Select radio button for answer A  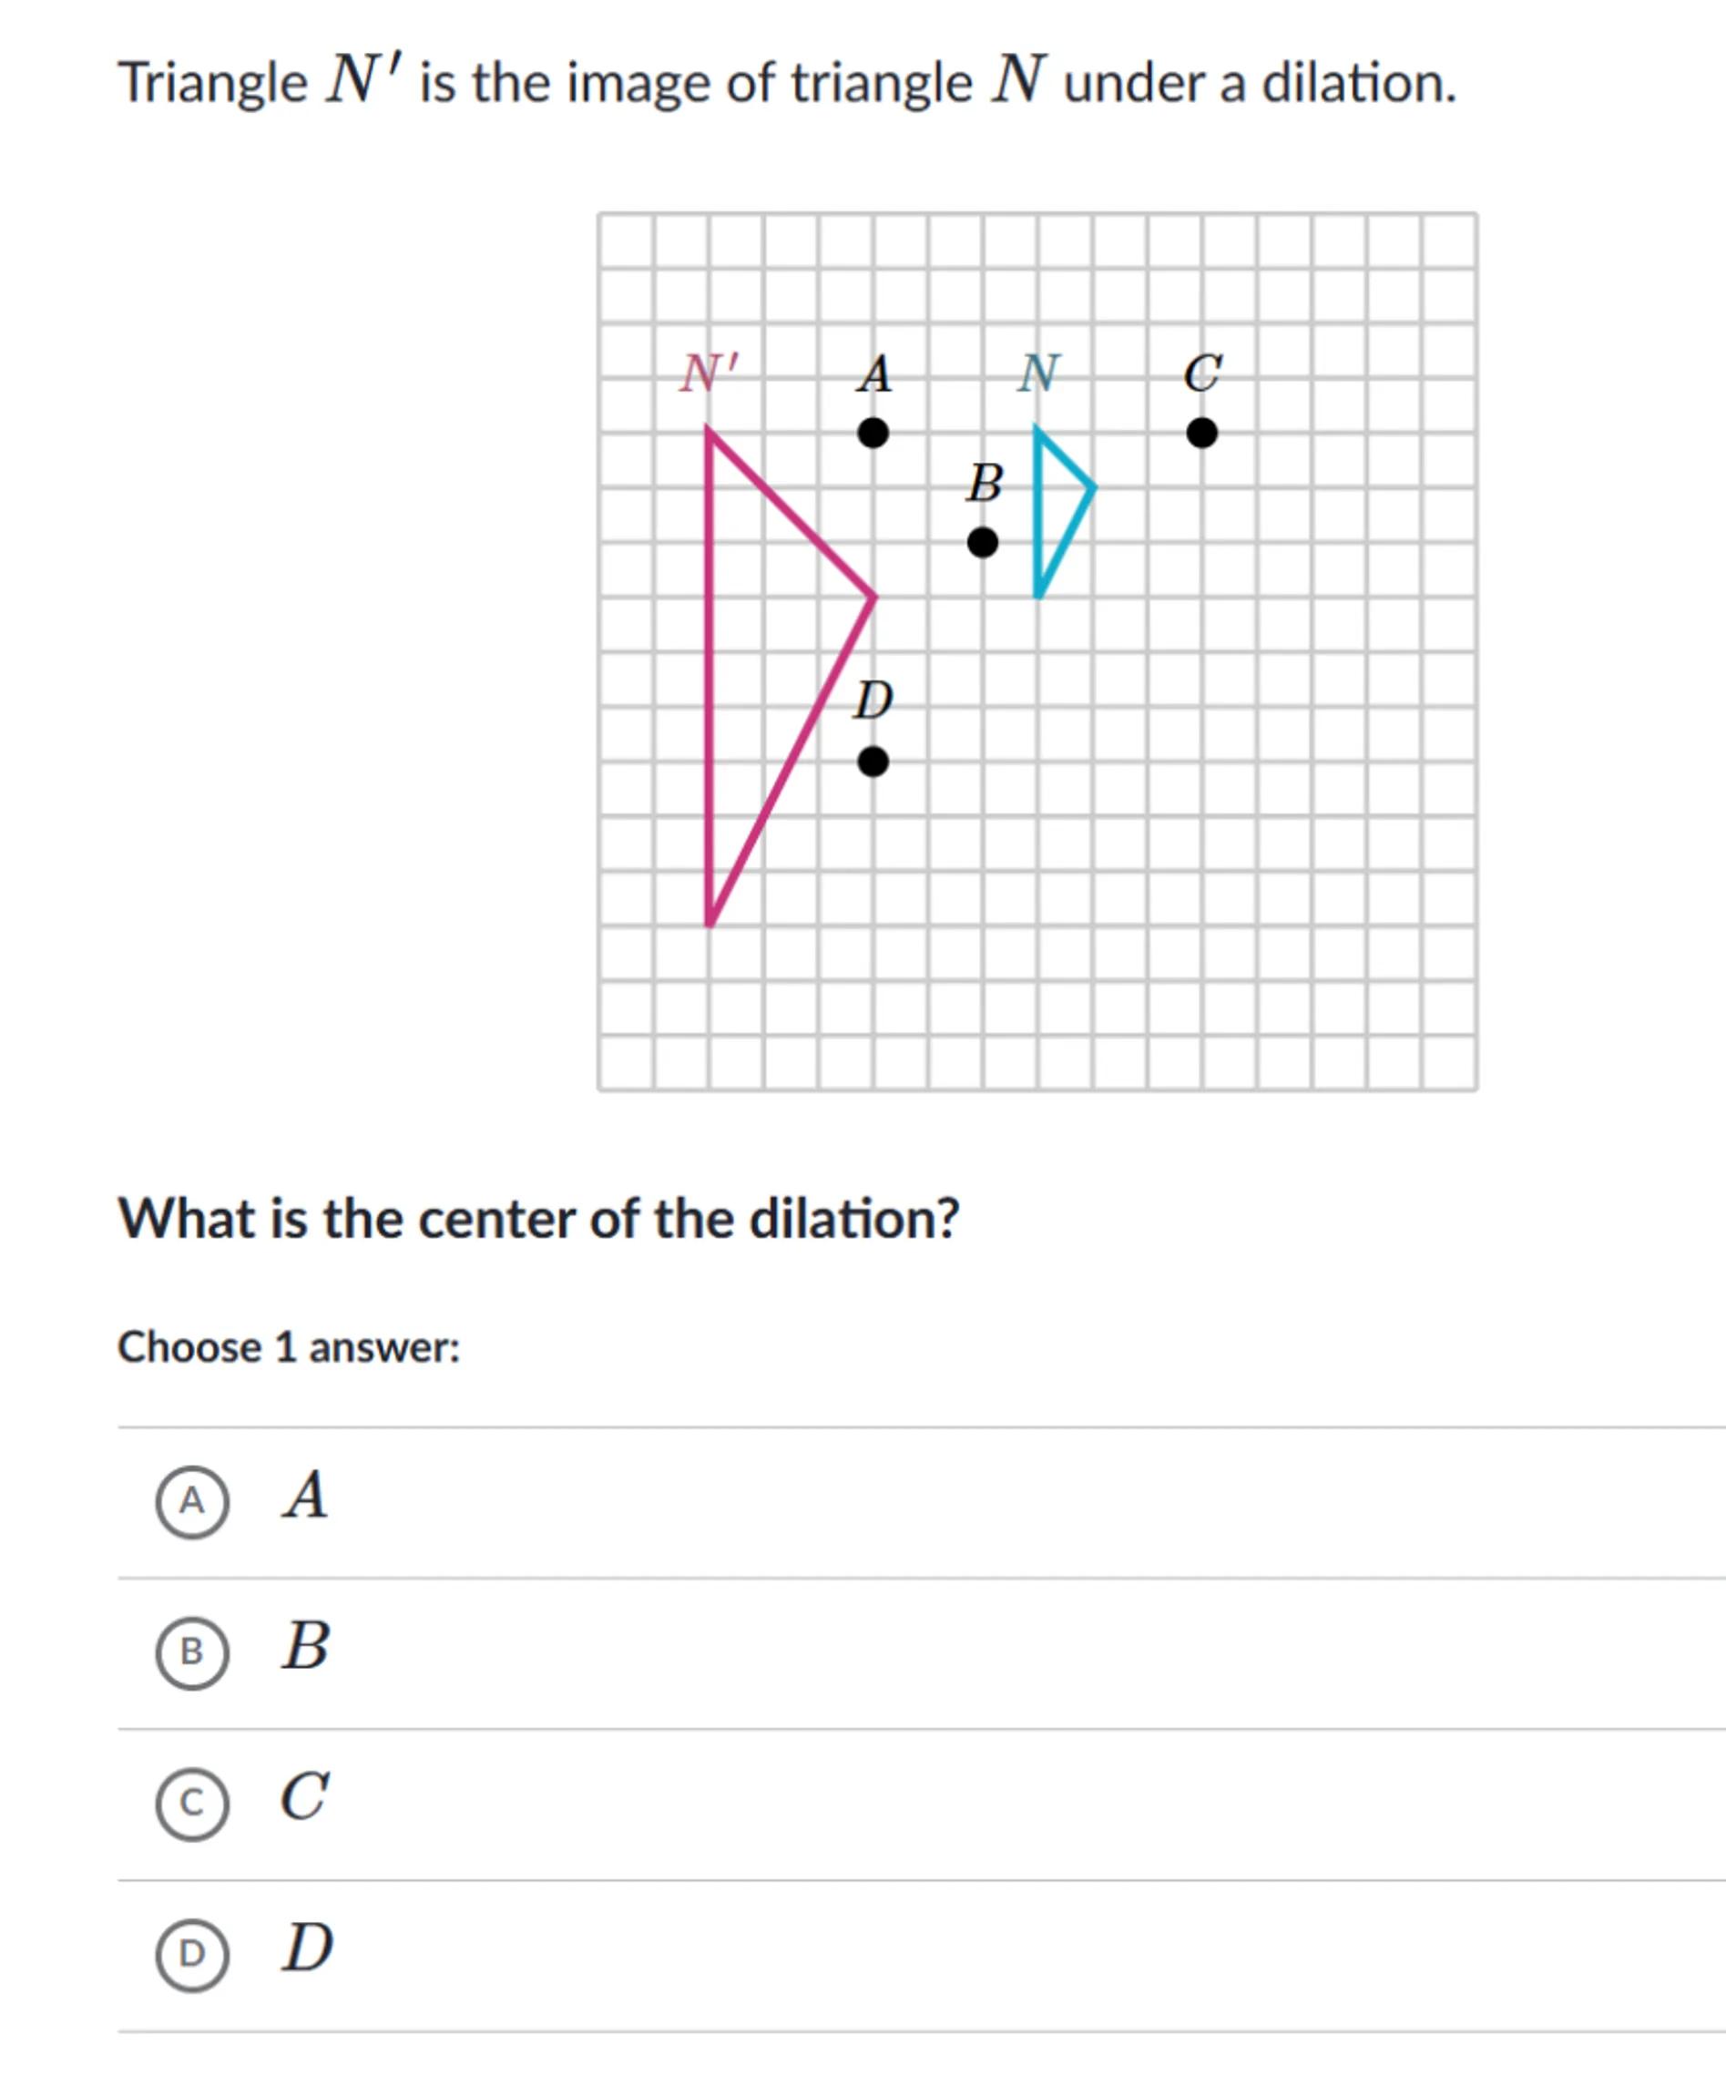pyautogui.click(x=192, y=1501)
